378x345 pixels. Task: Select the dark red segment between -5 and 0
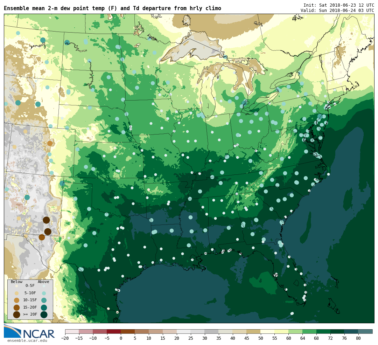tap(114, 331)
